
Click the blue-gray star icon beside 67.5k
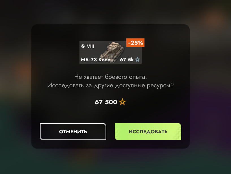point(137,60)
